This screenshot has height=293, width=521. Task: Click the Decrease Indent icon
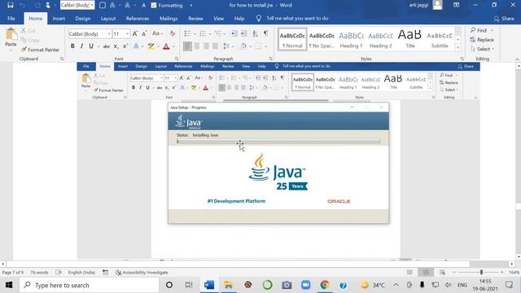pos(234,34)
